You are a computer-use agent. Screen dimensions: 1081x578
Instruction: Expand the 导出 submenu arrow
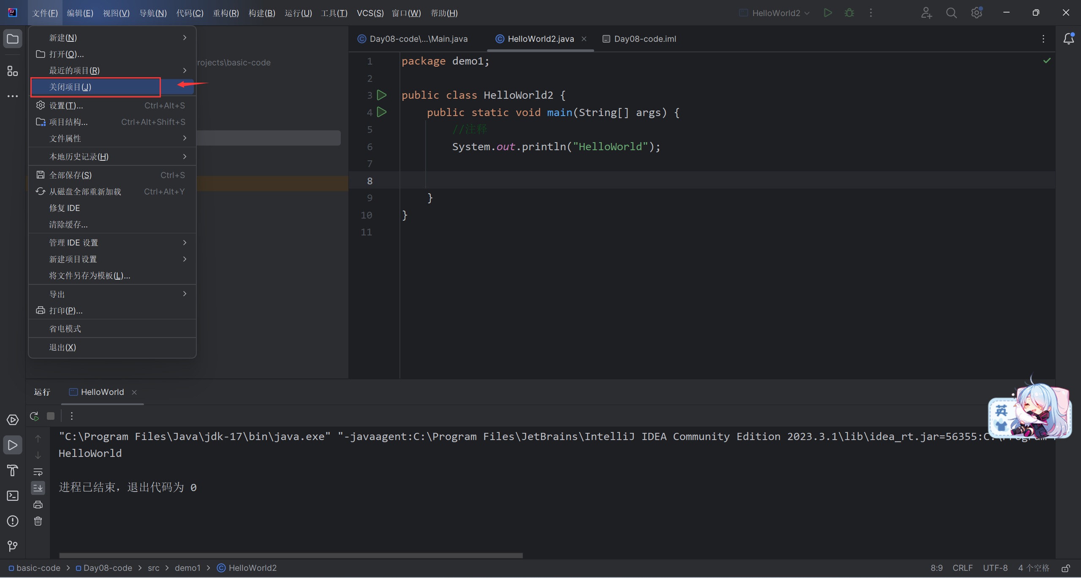click(185, 294)
